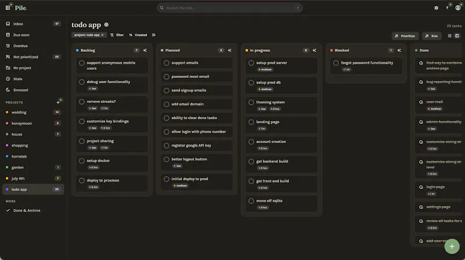Click the gear icon beside todo app title

(106, 24)
